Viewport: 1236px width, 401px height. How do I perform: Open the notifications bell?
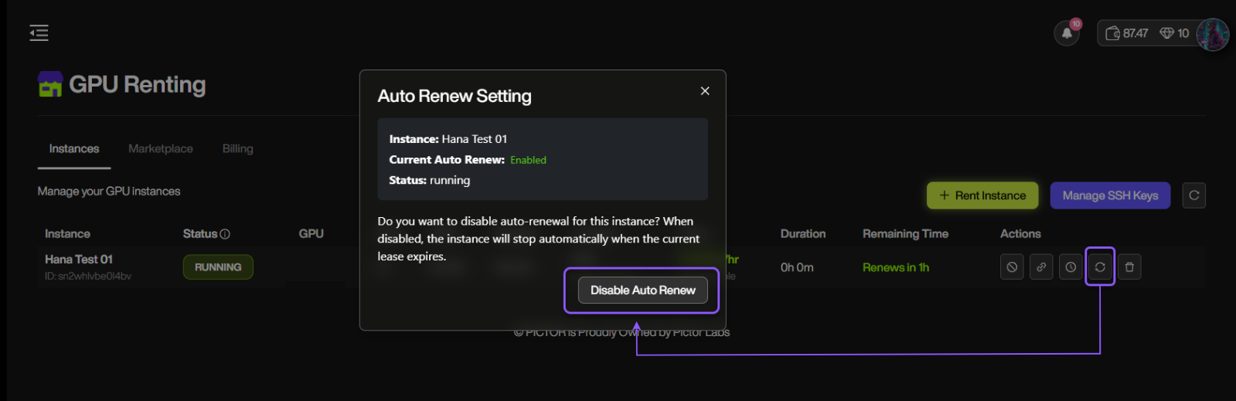click(x=1067, y=33)
